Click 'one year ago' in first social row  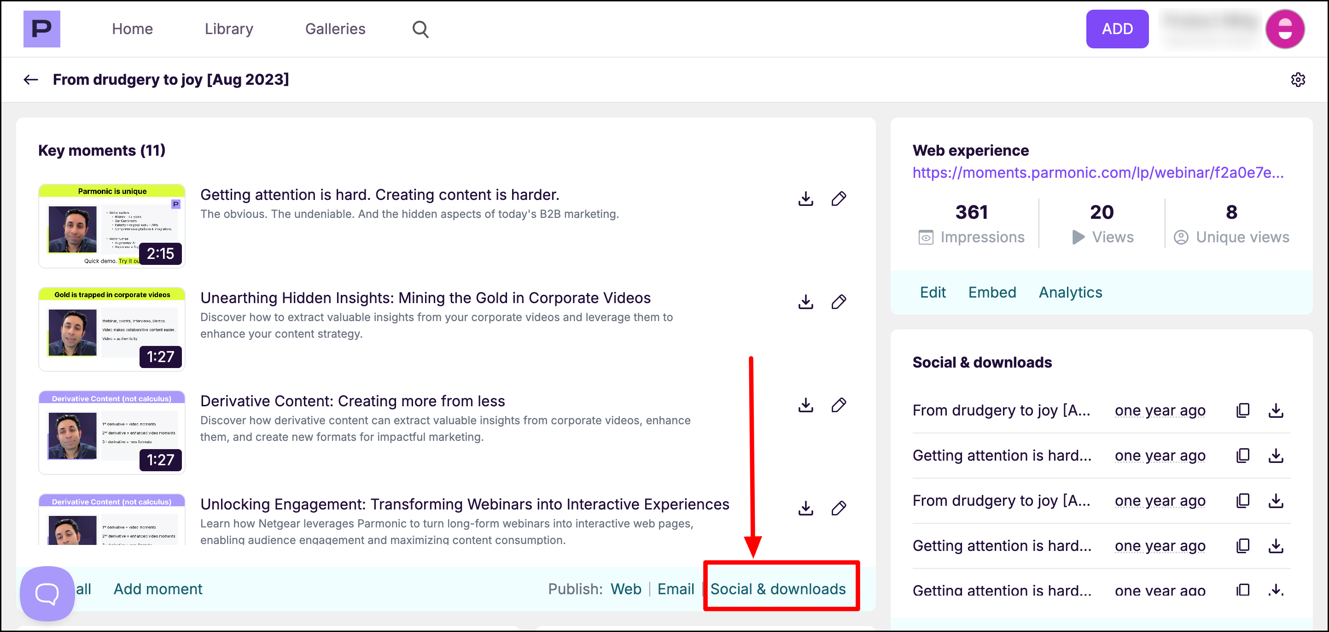(x=1160, y=411)
